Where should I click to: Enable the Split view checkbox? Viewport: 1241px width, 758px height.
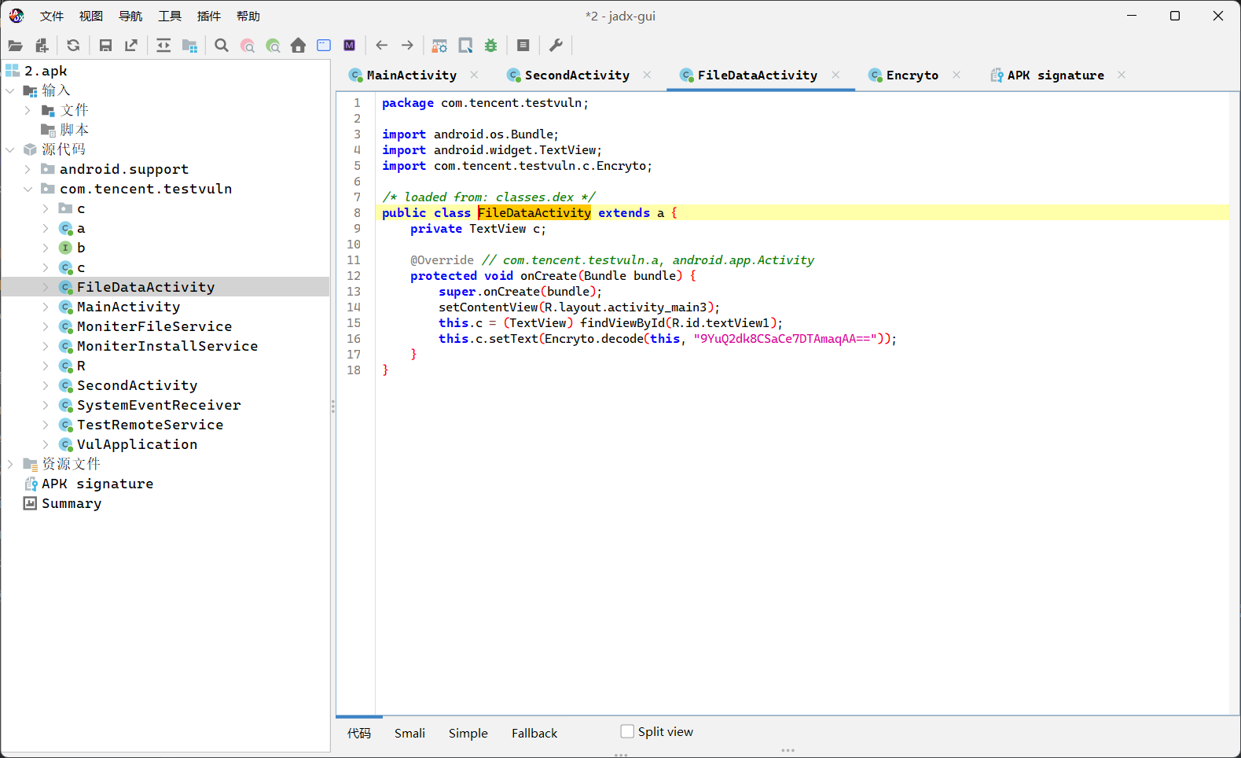627,731
